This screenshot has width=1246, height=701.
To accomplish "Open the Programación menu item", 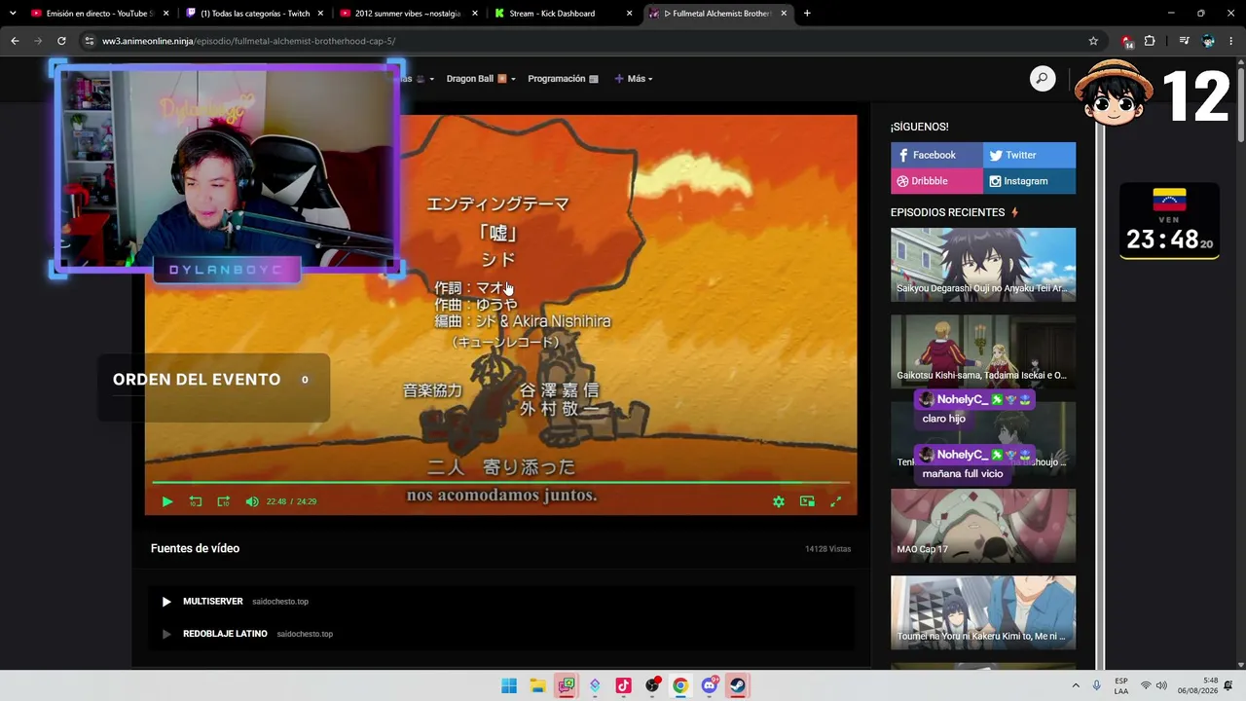I will [x=563, y=79].
